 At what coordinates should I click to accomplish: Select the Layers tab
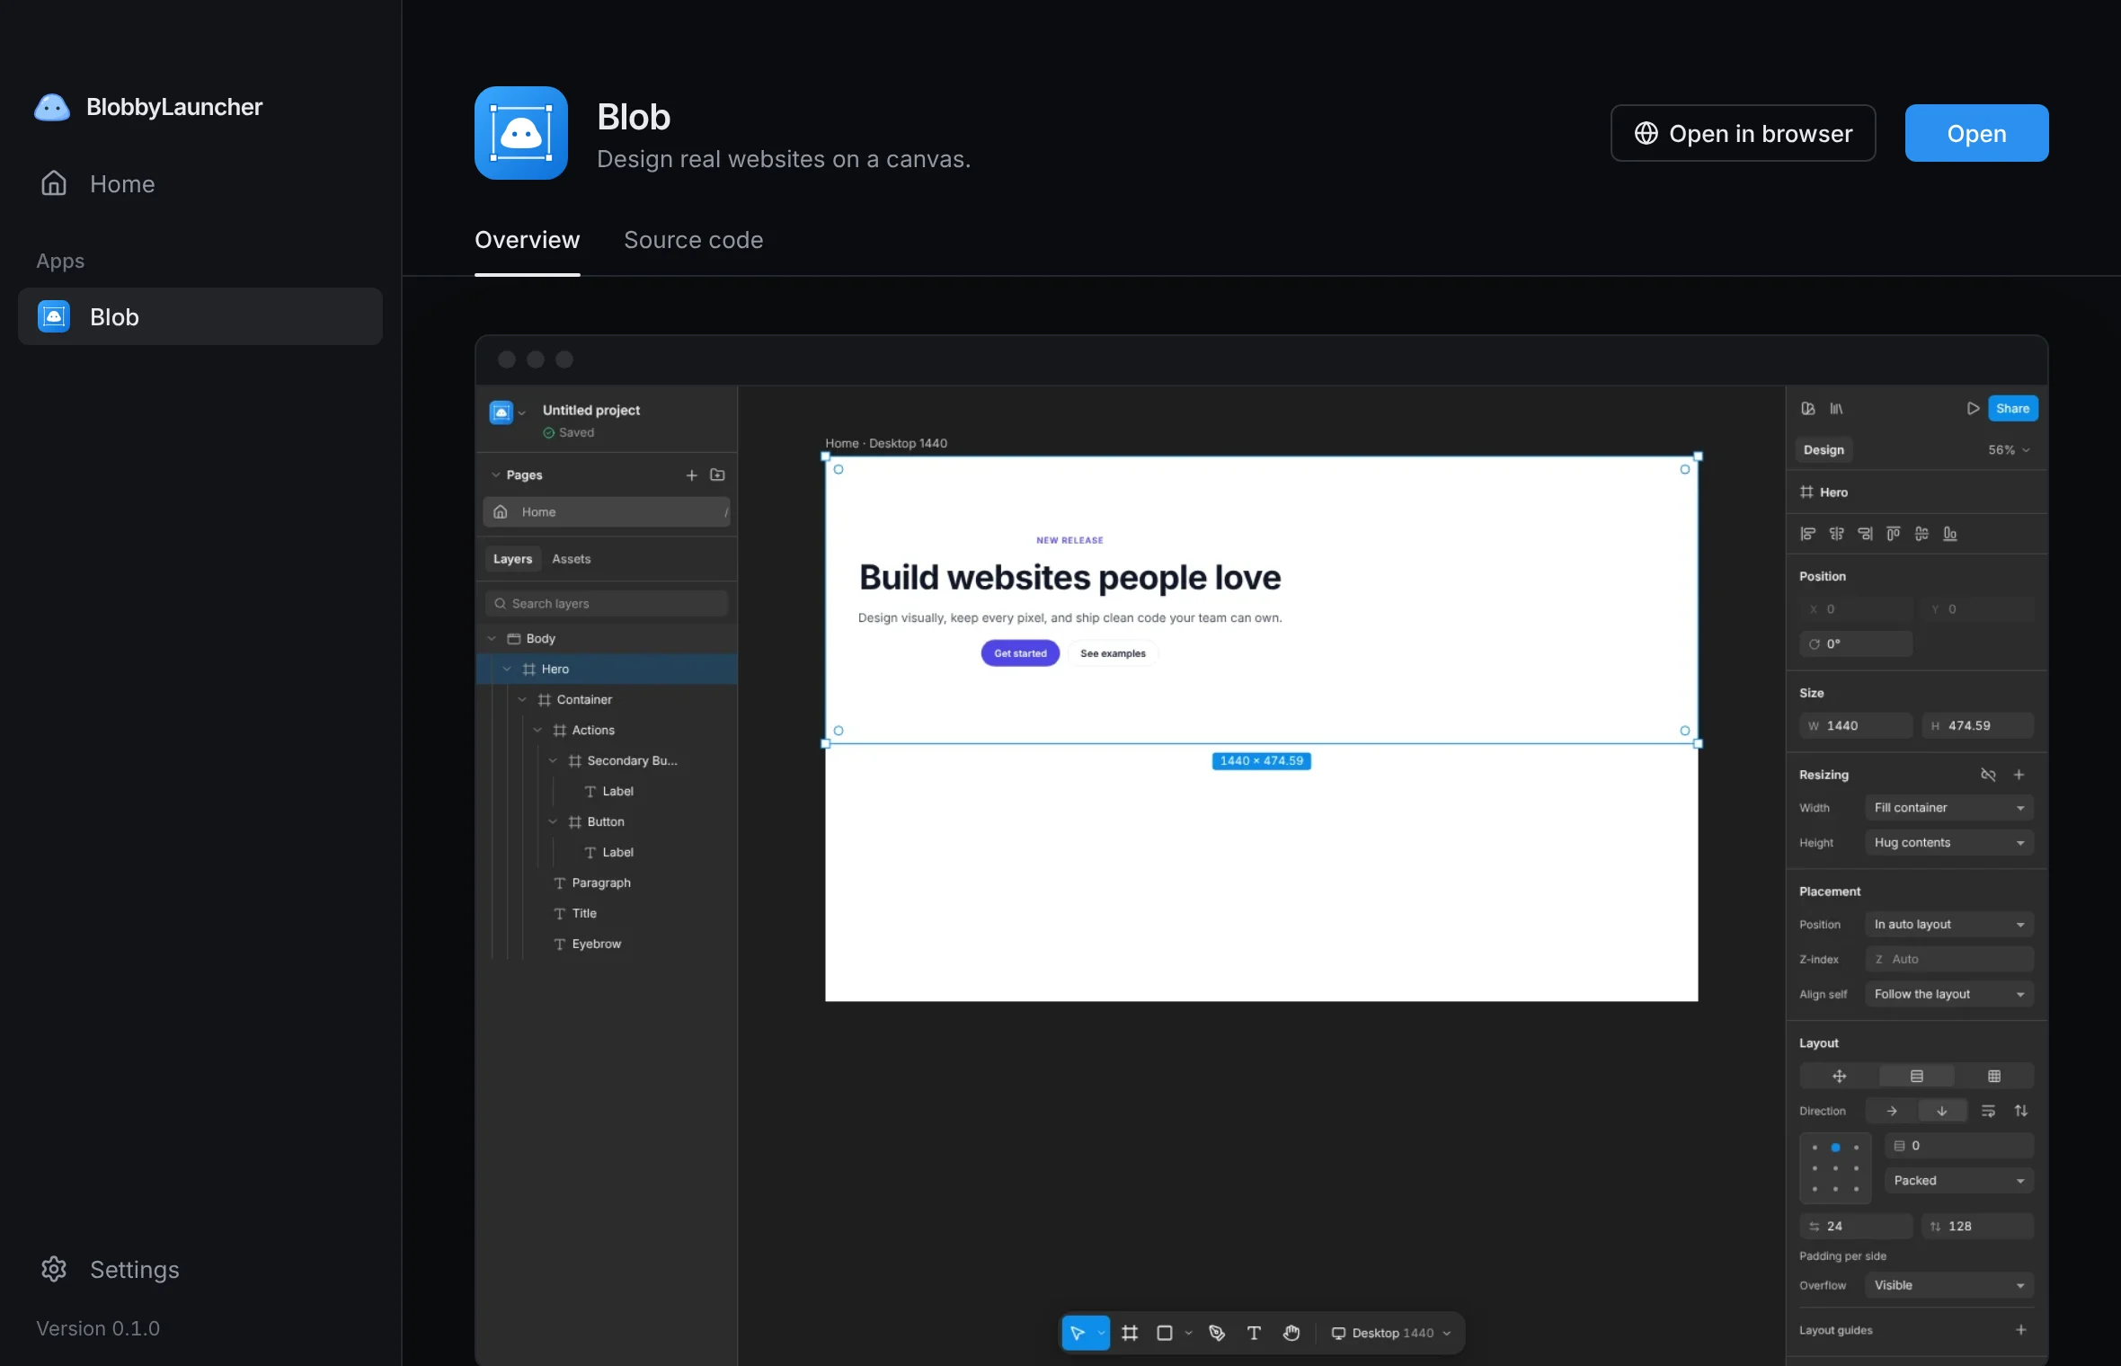[512, 559]
